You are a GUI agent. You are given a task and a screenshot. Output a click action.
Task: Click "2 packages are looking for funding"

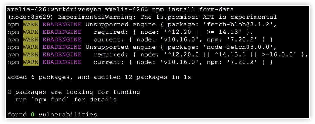point(73,92)
